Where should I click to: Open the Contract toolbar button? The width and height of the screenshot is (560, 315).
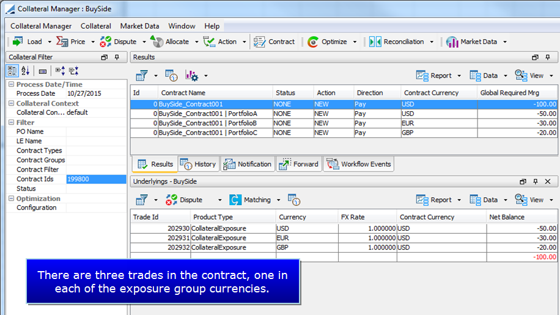tap(274, 42)
